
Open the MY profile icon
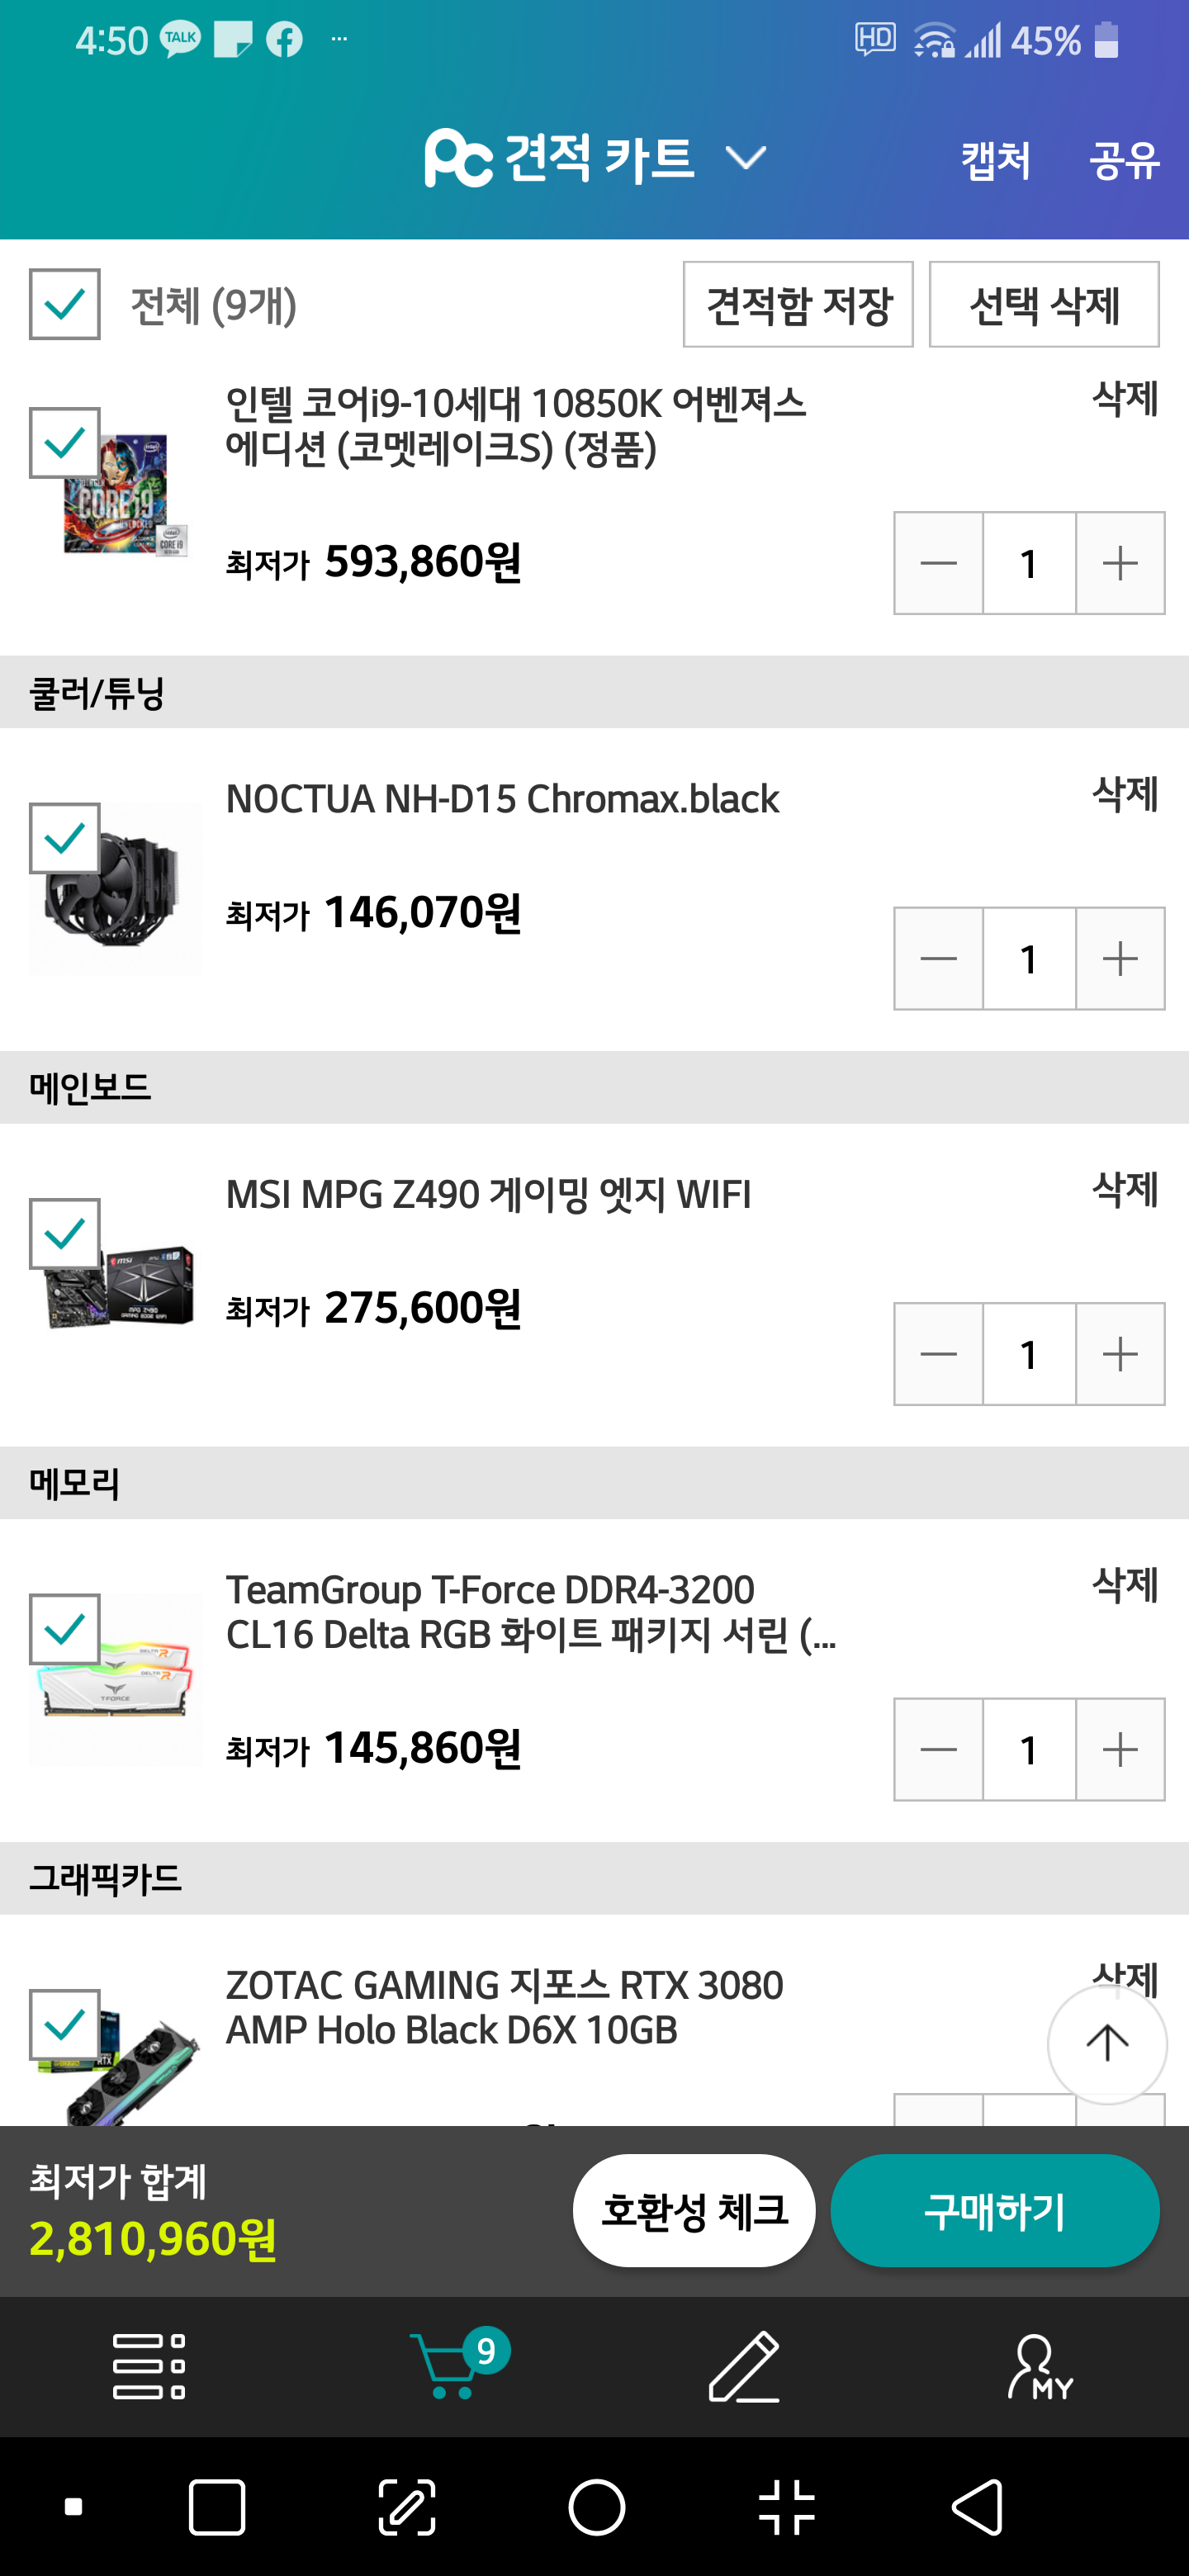point(1039,2366)
